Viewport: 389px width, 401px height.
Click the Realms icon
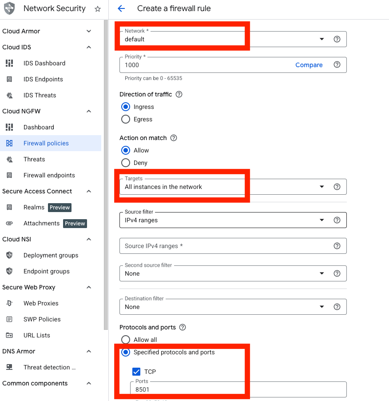[9, 207]
